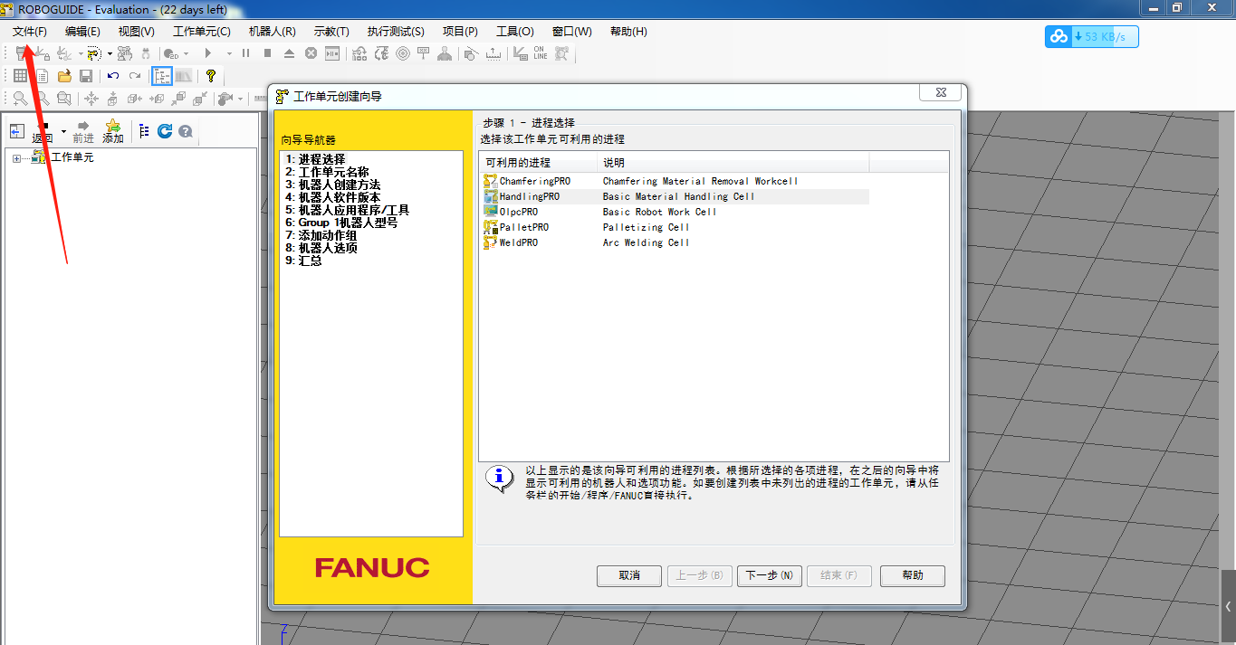Image resolution: width=1236 pixels, height=645 pixels.
Task: Click the Pause icon in run toolbar
Action: (245, 53)
